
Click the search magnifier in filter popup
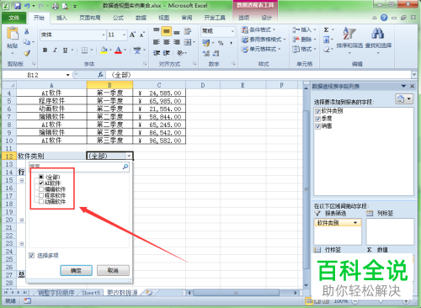tap(125, 167)
